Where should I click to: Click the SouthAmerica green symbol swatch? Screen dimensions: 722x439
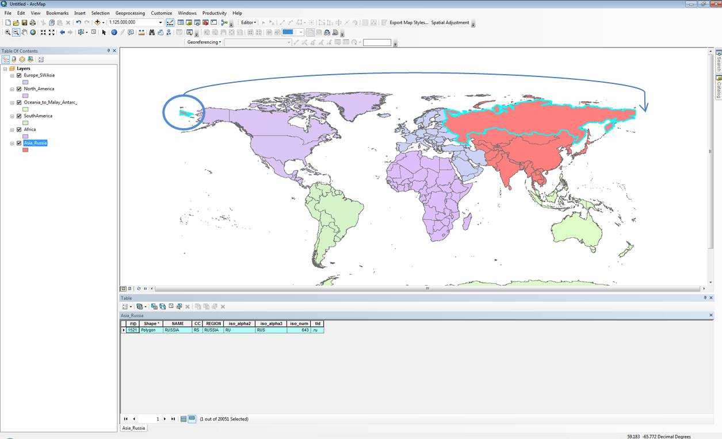(x=25, y=122)
